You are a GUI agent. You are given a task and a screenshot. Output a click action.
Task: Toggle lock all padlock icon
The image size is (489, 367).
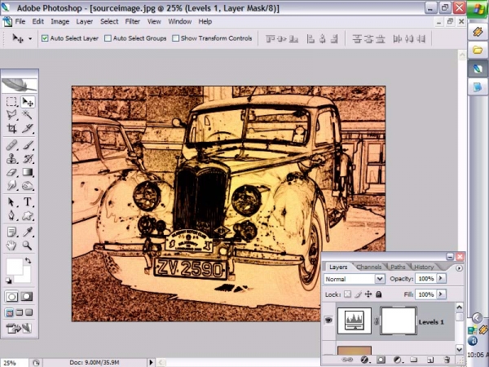coord(379,294)
